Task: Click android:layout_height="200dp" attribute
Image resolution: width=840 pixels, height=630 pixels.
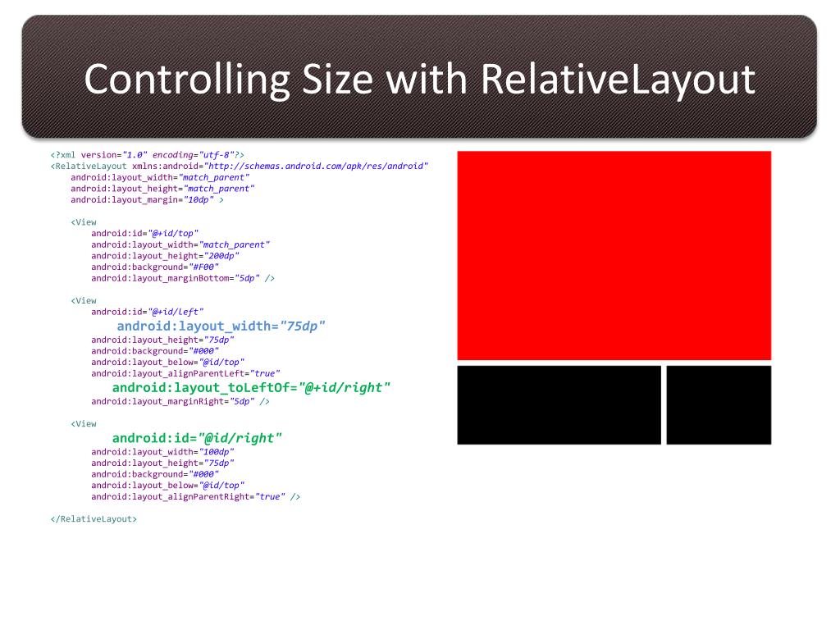Action: (x=165, y=256)
